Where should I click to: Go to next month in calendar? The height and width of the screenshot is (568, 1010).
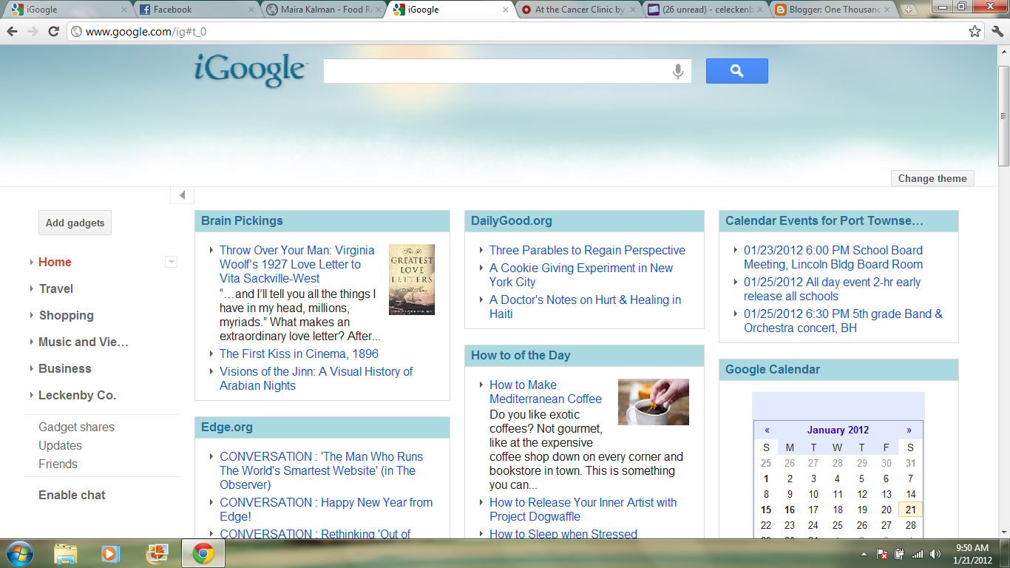pos(909,430)
